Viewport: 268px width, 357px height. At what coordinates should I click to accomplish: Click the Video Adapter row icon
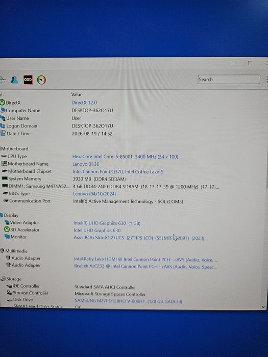pyautogui.click(x=7, y=222)
